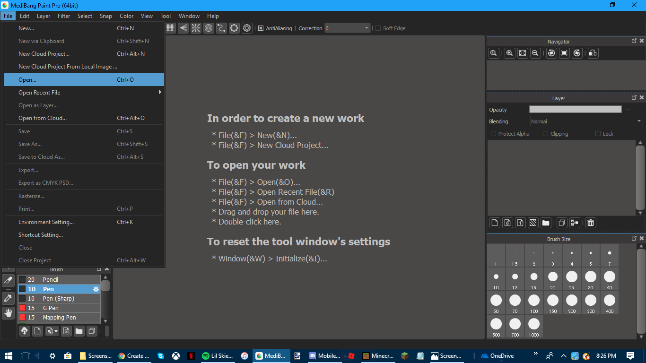646x363 pixels.
Task: Open the Blending mode dropdown
Action: [x=586, y=121]
